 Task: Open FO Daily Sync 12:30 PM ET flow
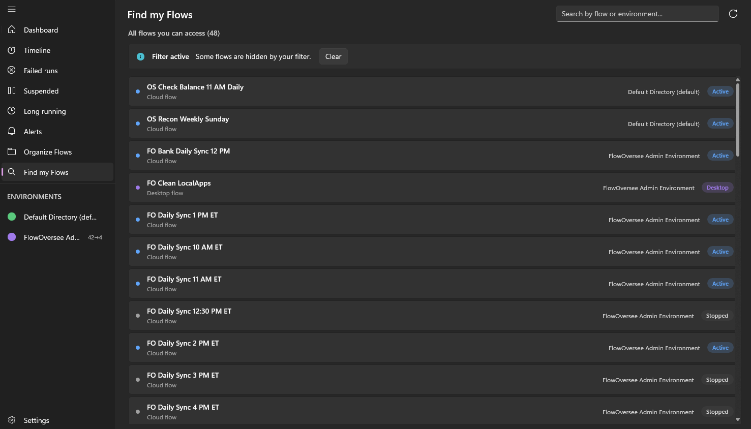432,316
